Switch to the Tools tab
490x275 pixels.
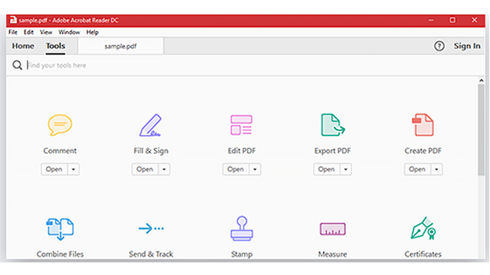tap(56, 46)
